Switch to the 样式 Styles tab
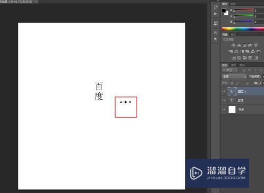 (x=233, y=34)
